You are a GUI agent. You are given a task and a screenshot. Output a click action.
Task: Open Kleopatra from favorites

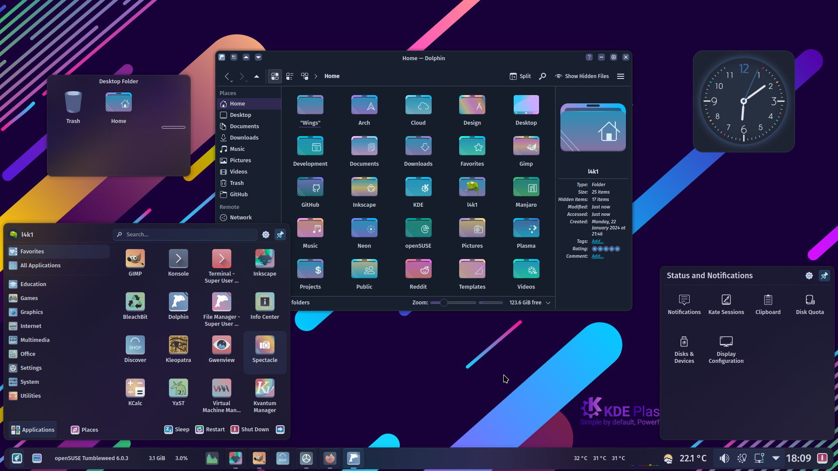[178, 349]
